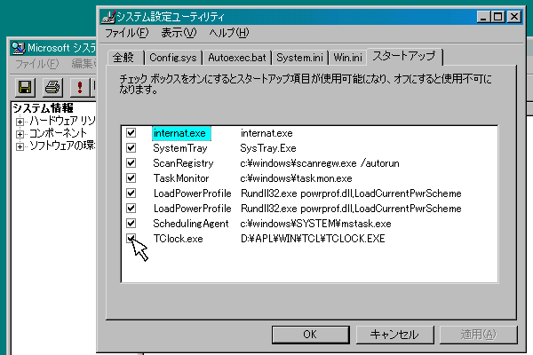Click the c:¥windows¥SYSTEM¥mstask.exe command text

(315, 224)
